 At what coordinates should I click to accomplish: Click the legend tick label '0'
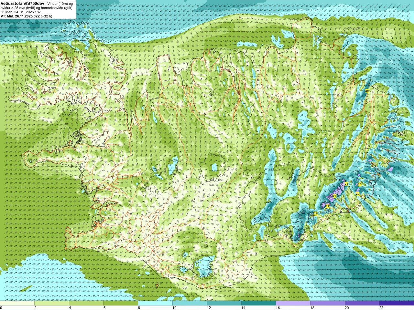point(1,308)
